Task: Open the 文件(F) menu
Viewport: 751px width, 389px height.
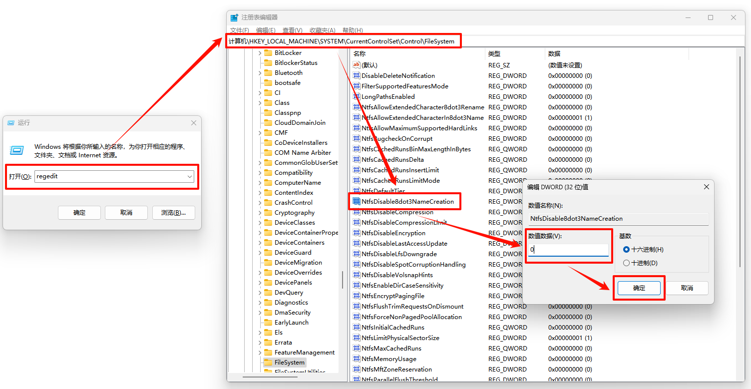Action: point(240,30)
